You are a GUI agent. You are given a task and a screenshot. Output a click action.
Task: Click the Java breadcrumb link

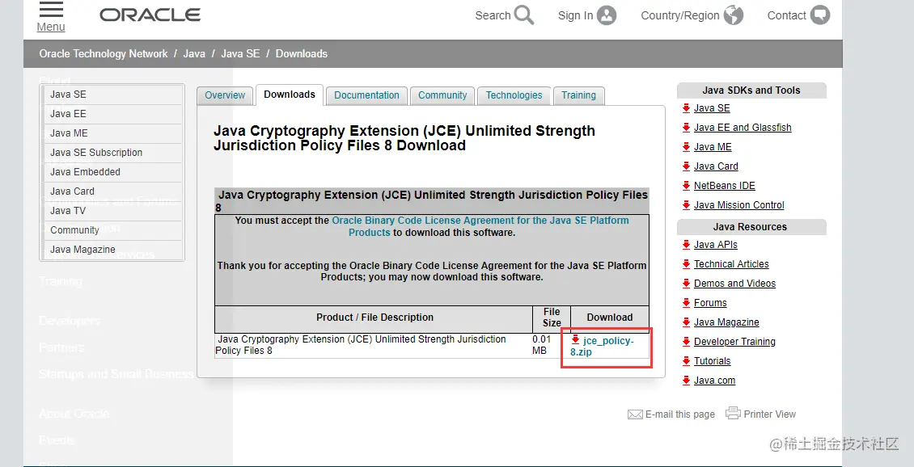click(194, 53)
